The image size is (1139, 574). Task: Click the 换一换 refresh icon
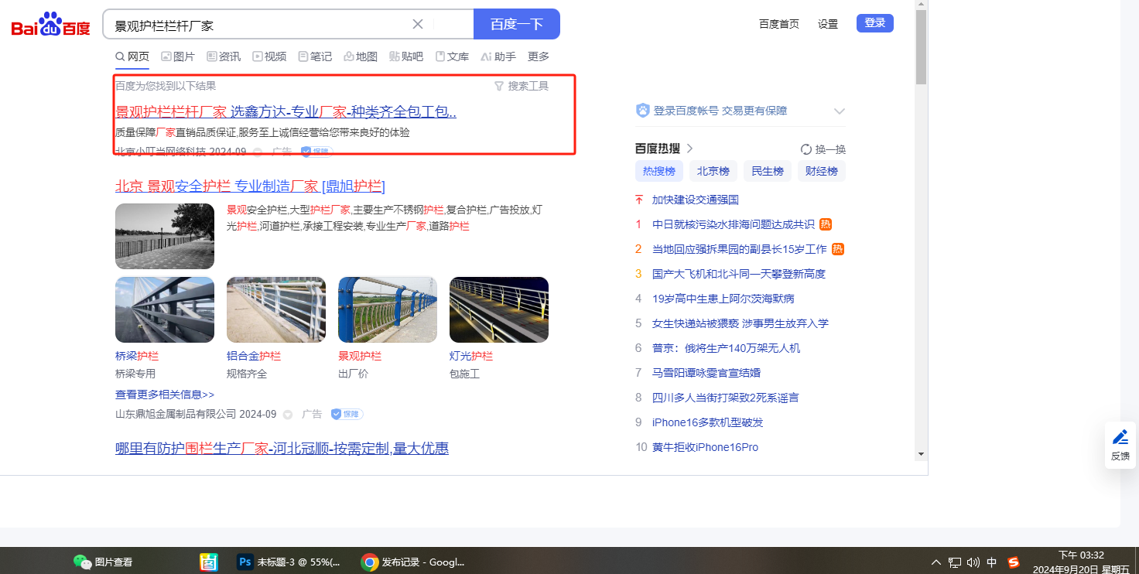[806, 149]
